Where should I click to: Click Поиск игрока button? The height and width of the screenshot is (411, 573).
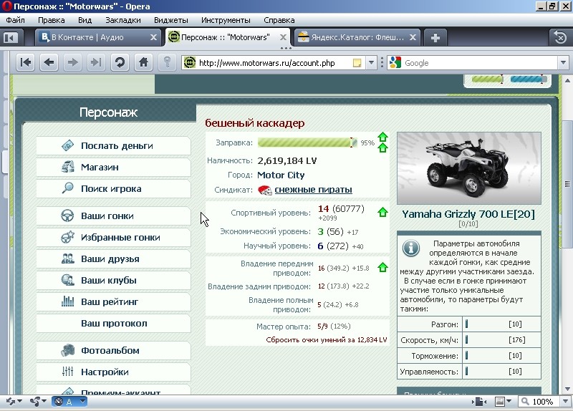pyautogui.click(x=114, y=189)
